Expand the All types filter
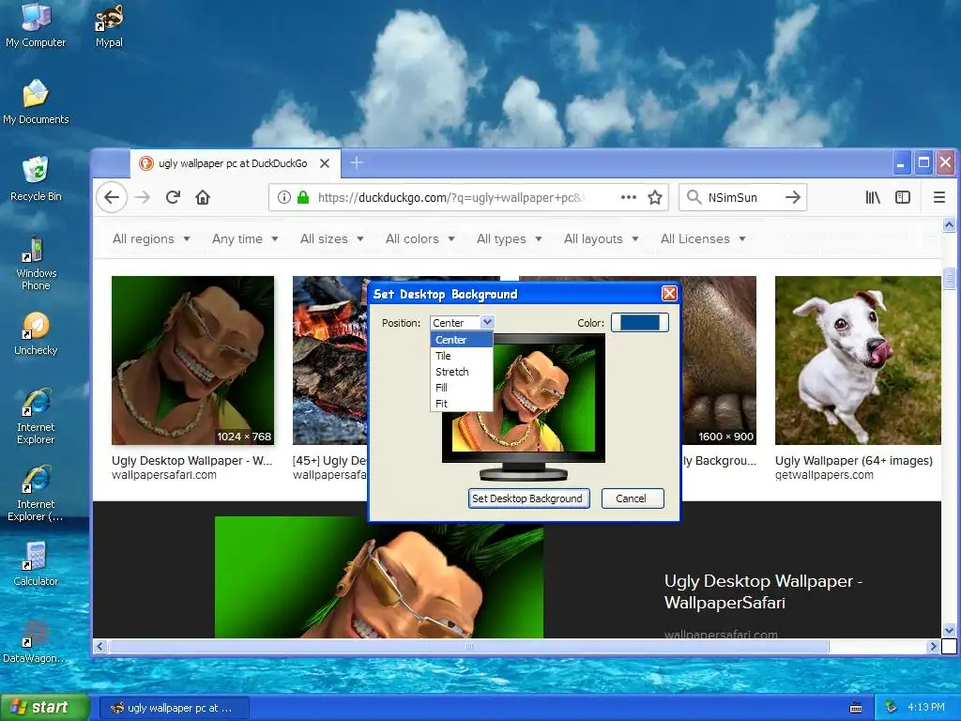961x721 pixels. [510, 239]
